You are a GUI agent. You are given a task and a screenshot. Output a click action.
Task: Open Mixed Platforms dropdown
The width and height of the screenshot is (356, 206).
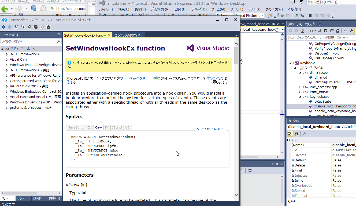pos(250,16)
